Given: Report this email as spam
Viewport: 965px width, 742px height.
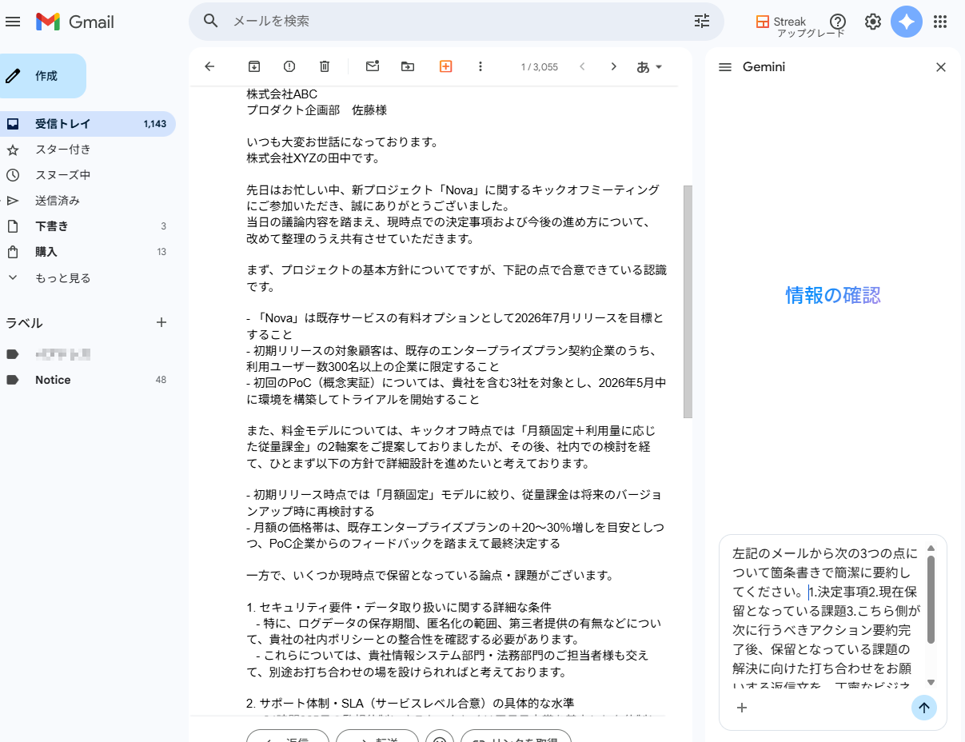Looking at the screenshot, I should pos(289,66).
